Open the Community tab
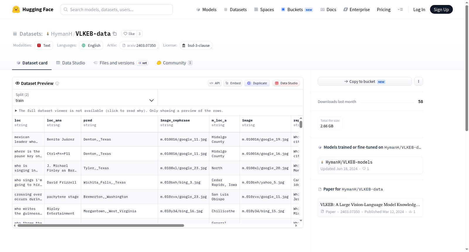The height and width of the screenshot is (252, 469). coord(174,63)
